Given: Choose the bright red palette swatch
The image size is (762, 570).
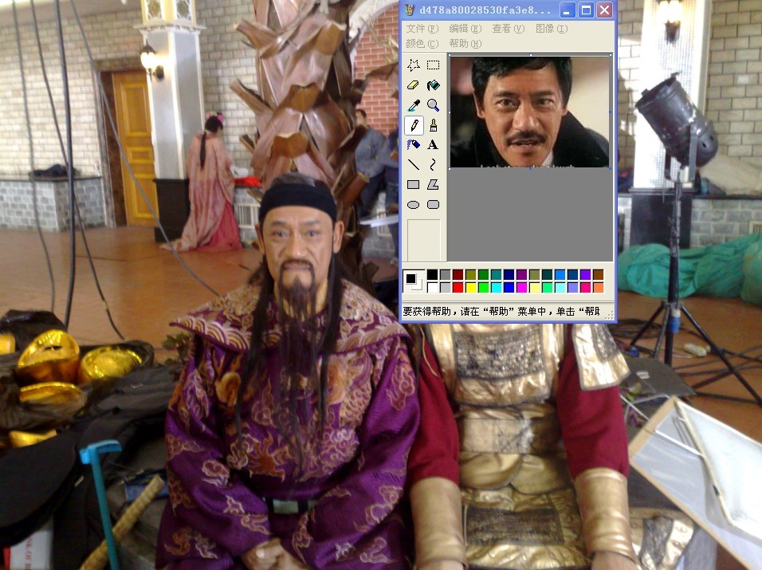Looking at the screenshot, I should coord(458,288).
